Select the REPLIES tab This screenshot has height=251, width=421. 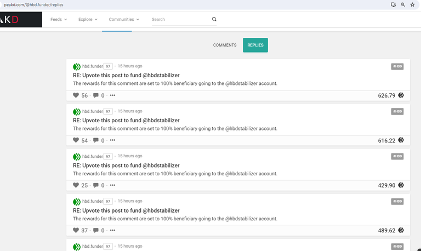tap(255, 45)
